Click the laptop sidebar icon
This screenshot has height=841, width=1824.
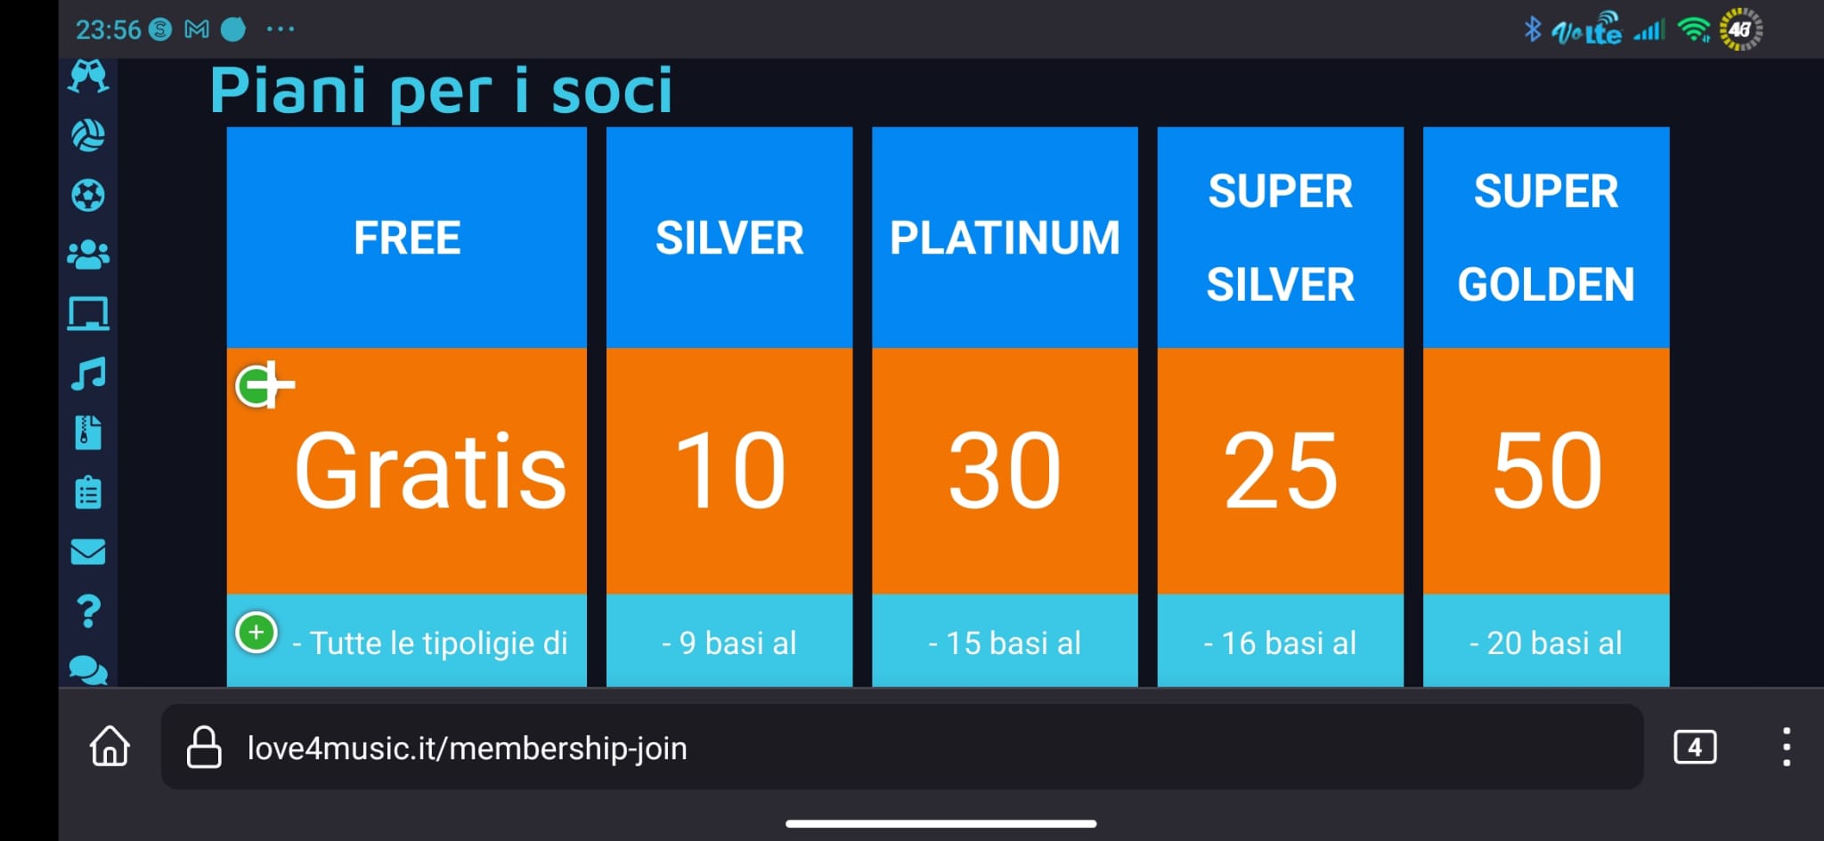[88, 314]
